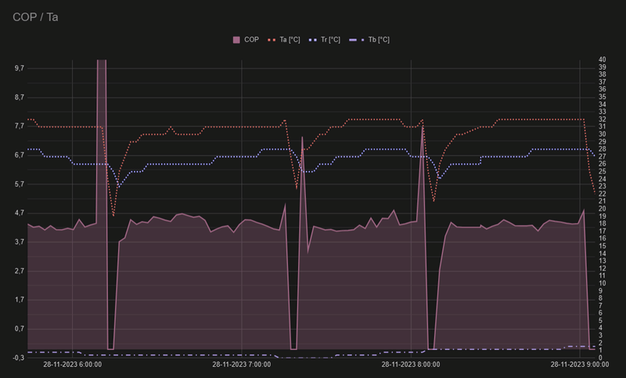Click the 28-11-2023 7:00:00 time label
This screenshot has width=626, height=378.
242,365
